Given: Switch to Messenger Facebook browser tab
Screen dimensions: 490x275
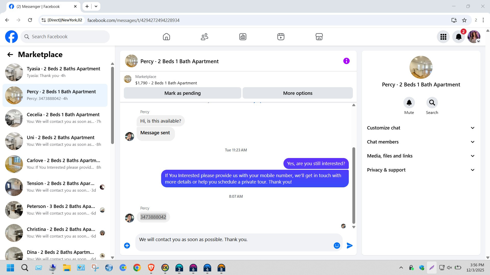Looking at the screenshot, I should (43, 6).
